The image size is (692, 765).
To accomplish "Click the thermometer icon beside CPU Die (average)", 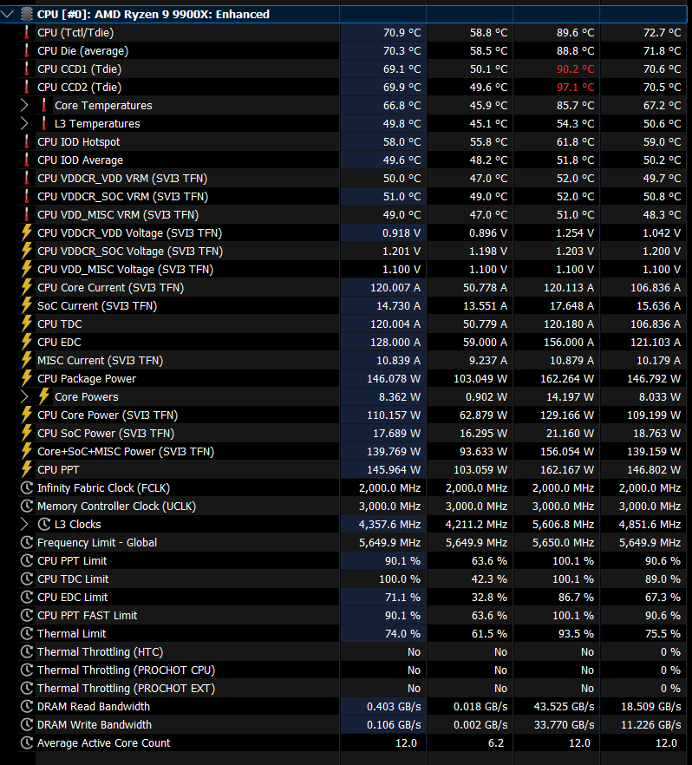I will tap(27, 50).
